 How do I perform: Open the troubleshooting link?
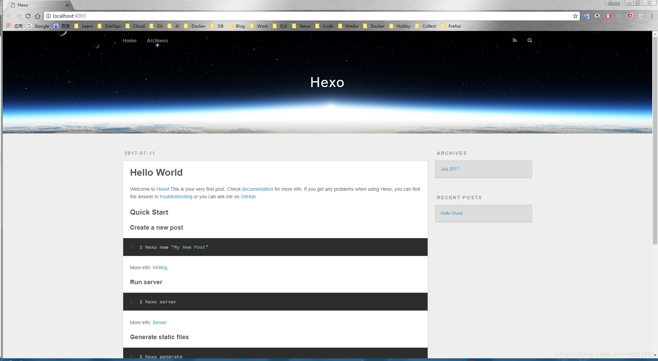(176, 197)
